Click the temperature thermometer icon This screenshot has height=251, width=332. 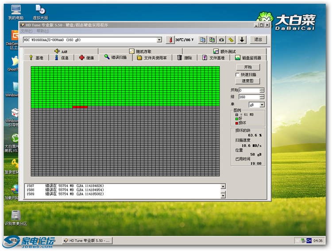170,40
